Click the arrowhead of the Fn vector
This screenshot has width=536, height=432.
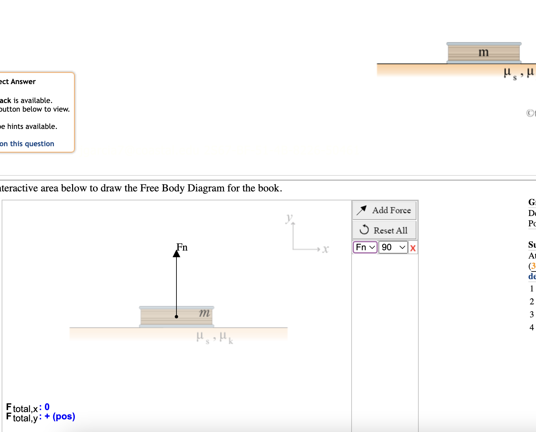pyautogui.click(x=176, y=254)
